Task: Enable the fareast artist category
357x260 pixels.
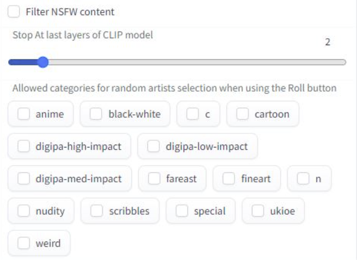Action: coord(154,179)
